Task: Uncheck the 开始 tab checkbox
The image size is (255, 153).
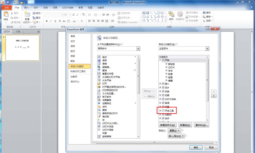Action: tap(163, 60)
